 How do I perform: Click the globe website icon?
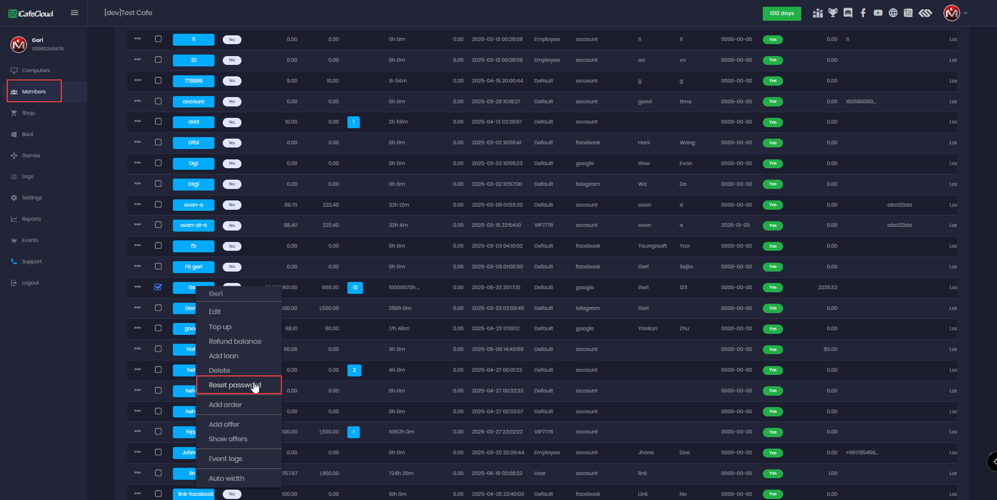[893, 13]
